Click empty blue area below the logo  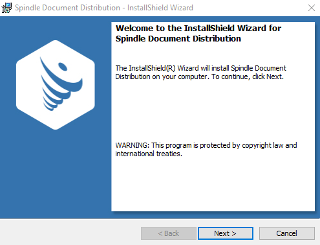tap(56, 173)
